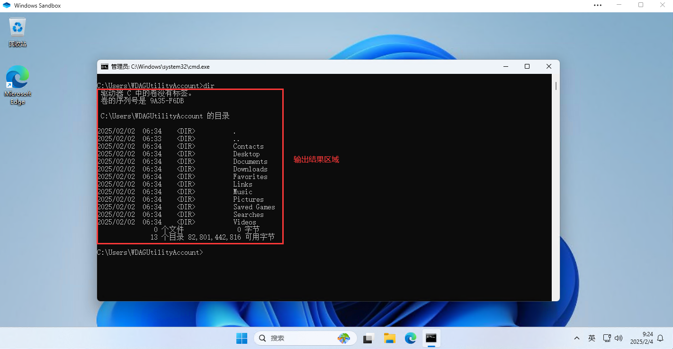The height and width of the screenshot is (349, 673).
Task: Open the network status tray icon
Action: [607, 338]
